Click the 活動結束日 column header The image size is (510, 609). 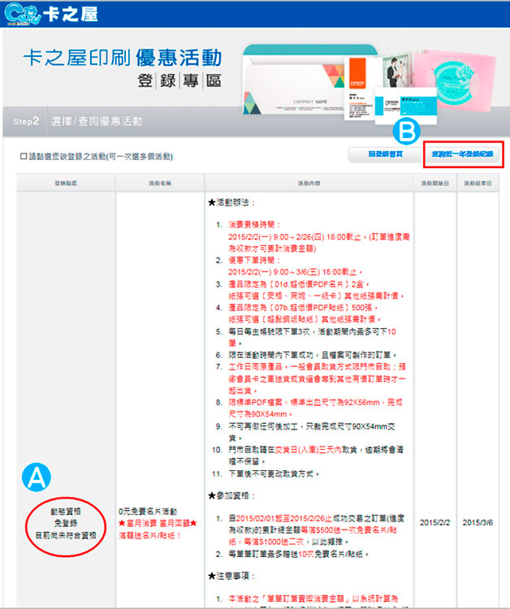click(478, 183)
